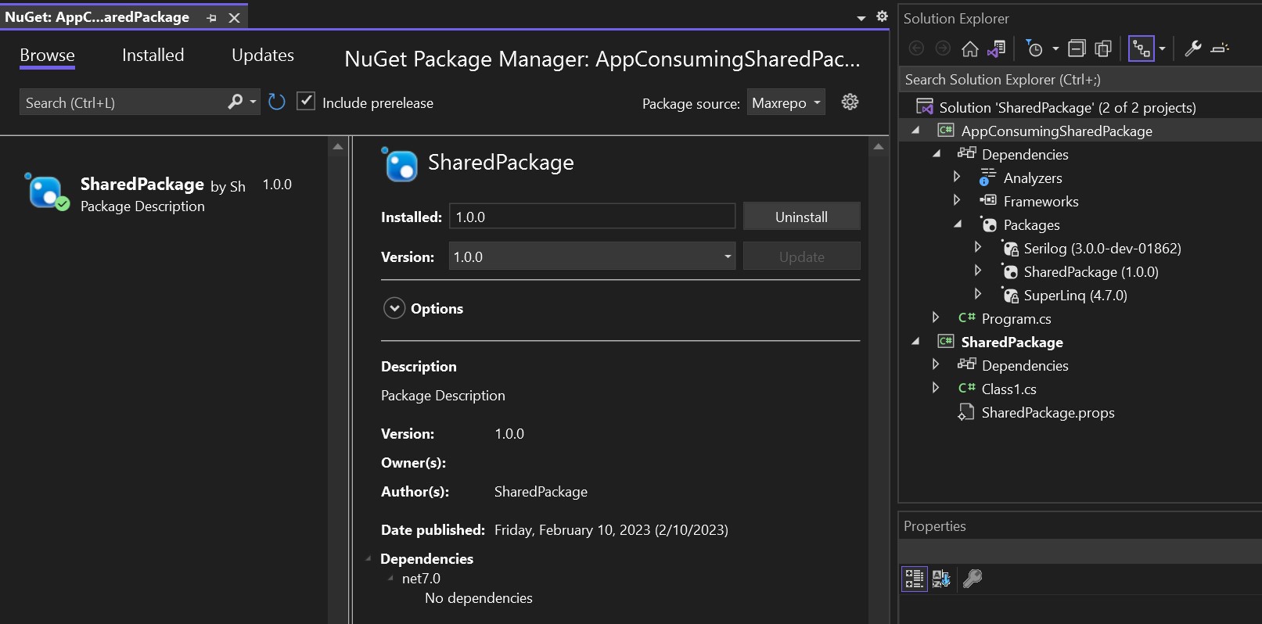Switch to Updates tab
The height and width of the screenshot is (624, 1262).
(x=263, y=56)
